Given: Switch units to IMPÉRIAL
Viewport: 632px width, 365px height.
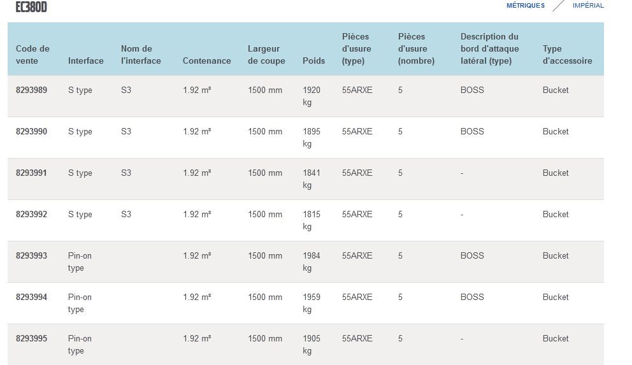Looking at the screenshot, I should click(x=588, y=6).
